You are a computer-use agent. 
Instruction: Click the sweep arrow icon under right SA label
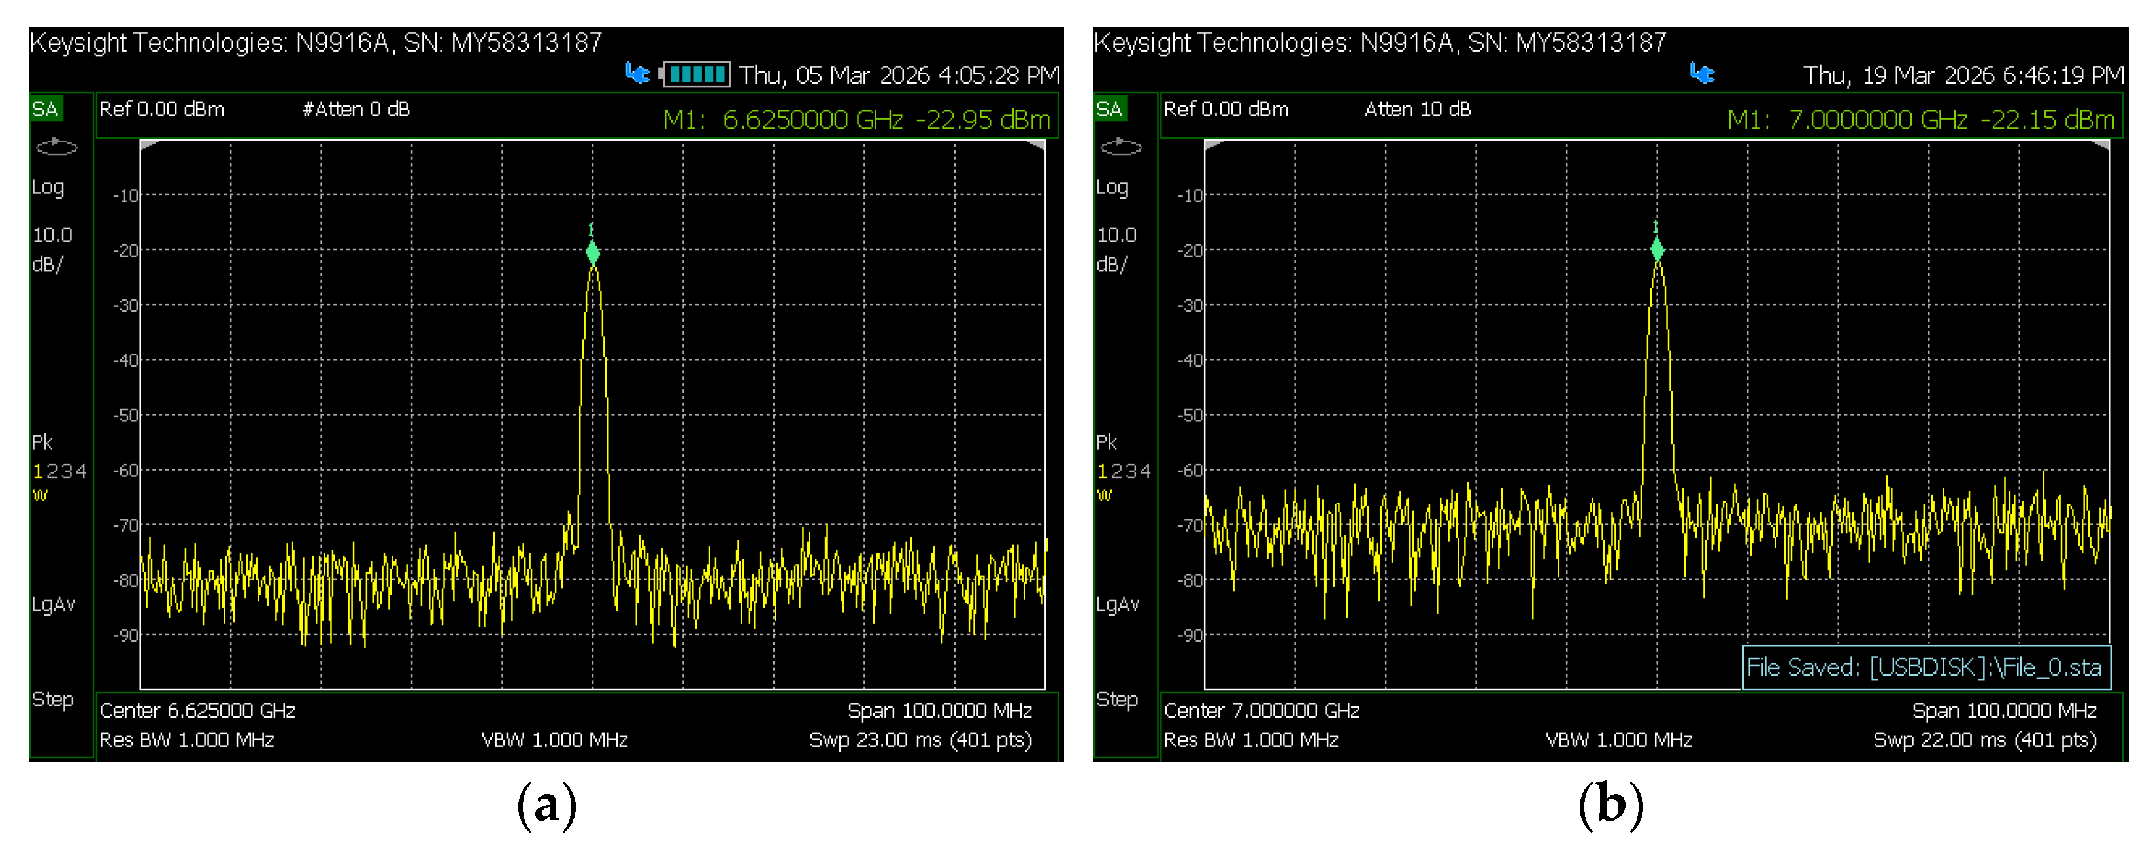pyautogui.click(x=1120, y=147)
